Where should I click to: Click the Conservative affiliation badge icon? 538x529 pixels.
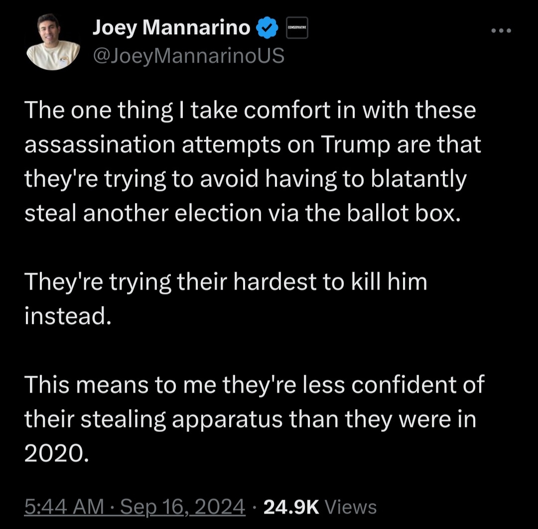pyautogui.click(x=297, y=28)
